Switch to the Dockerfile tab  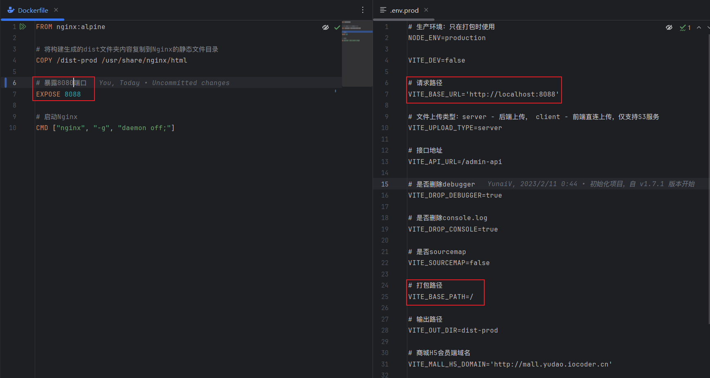tap(33, 10)
